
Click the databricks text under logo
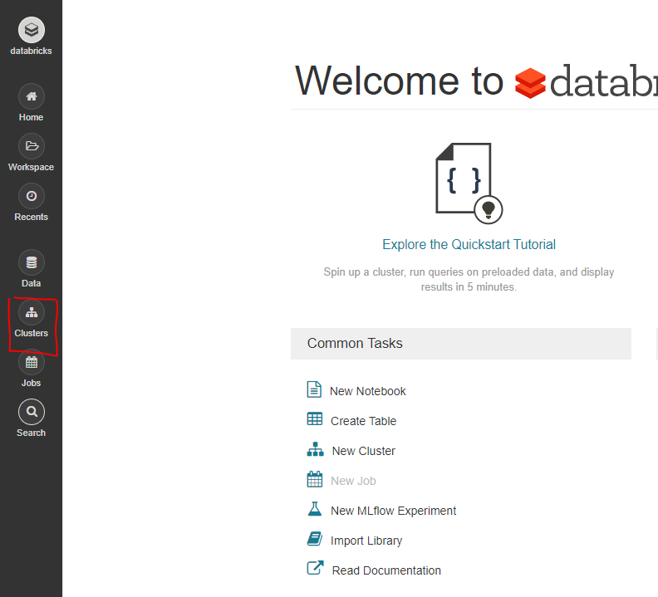[x=31, y=51]
